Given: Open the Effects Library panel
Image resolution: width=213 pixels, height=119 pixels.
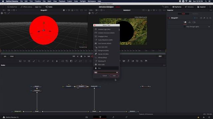Looking at the screenshot, I should click(x=26, y=7).
